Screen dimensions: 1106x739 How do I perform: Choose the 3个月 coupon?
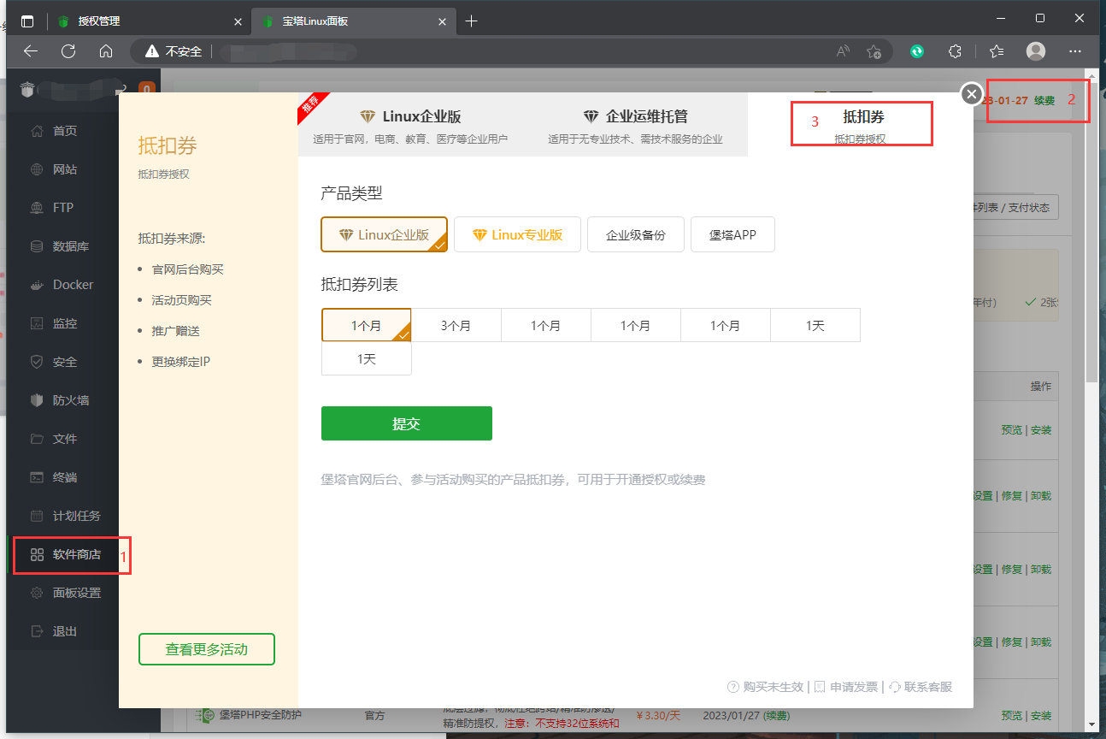click(x=456, y=326)
